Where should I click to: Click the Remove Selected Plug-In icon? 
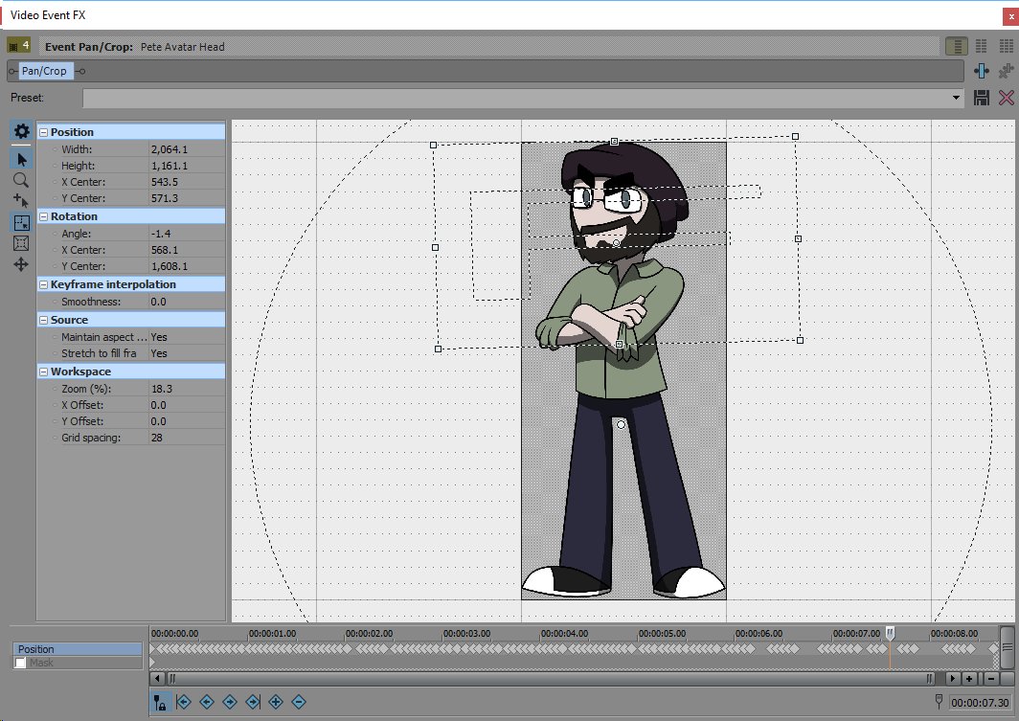pyautogui.click(x=1006, y=71)
